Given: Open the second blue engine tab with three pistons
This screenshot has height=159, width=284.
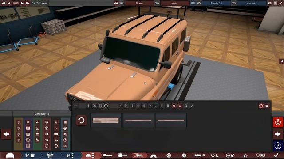Looking at the screenshot, I should (x=50, y=155).
